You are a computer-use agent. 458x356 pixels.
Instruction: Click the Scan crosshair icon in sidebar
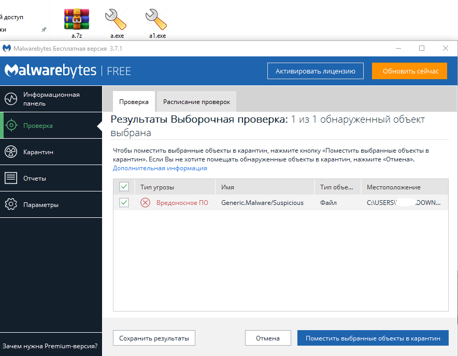[11, 125]
